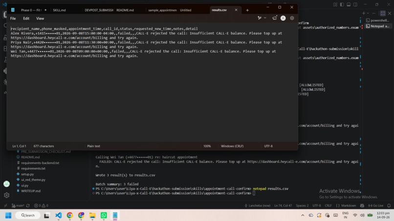This screenshot has height=221, width=394.
Task: Switch to the DEVPOST_SUBMISSION Notepad tab
Action: click(x=99, y=10)
